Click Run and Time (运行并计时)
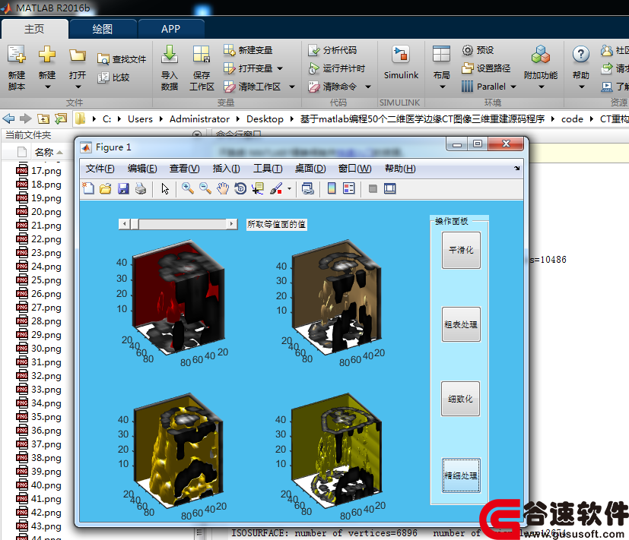The height and width of the screenshot is (540, 629). pyautogui.click(x=337, y=68)
